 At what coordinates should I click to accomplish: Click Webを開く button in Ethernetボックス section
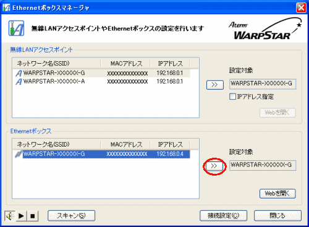click(x=277, y=194)
